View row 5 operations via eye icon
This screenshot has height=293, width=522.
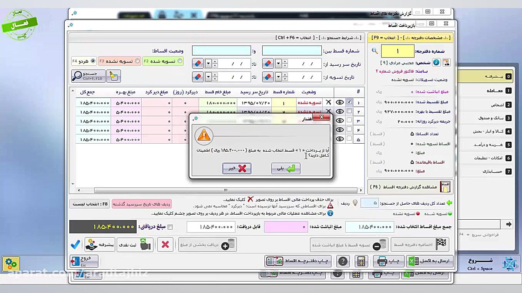(340, 139)
